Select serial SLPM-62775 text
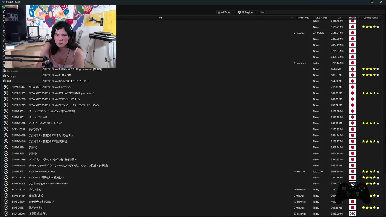Screen dimensions: 386x217 click(19, 105)
